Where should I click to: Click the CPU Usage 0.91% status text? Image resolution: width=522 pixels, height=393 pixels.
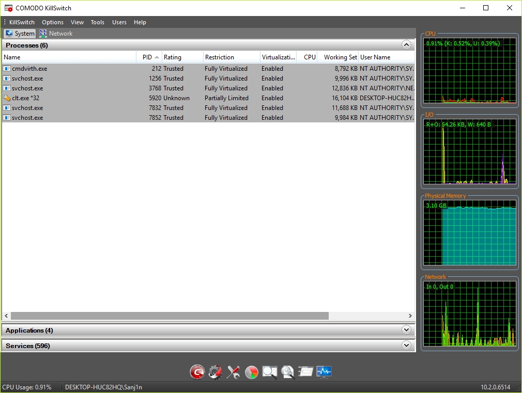tap(27, 387)
